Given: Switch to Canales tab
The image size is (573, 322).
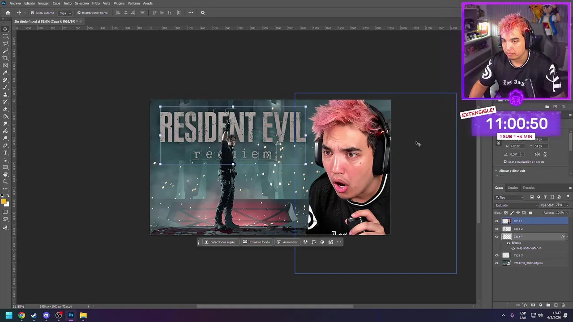Looking at the screenshot, I should [x=513, y=188].
